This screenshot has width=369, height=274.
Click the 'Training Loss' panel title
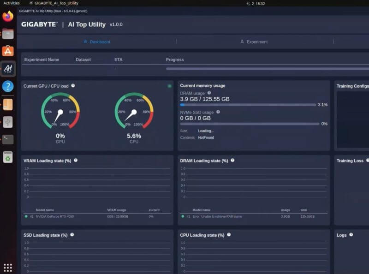[350, 161]
